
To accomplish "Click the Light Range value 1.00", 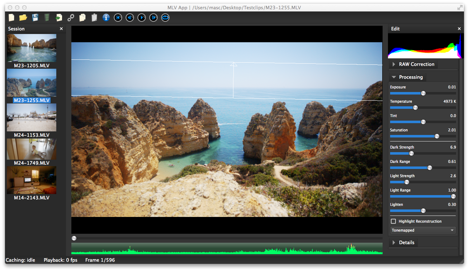I will pyautogui.click(x=452, y=190).
